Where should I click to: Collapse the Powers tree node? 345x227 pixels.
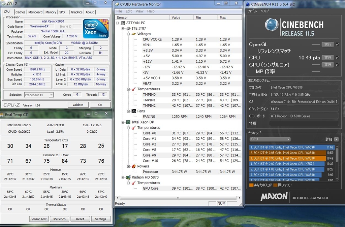point(128,166)
